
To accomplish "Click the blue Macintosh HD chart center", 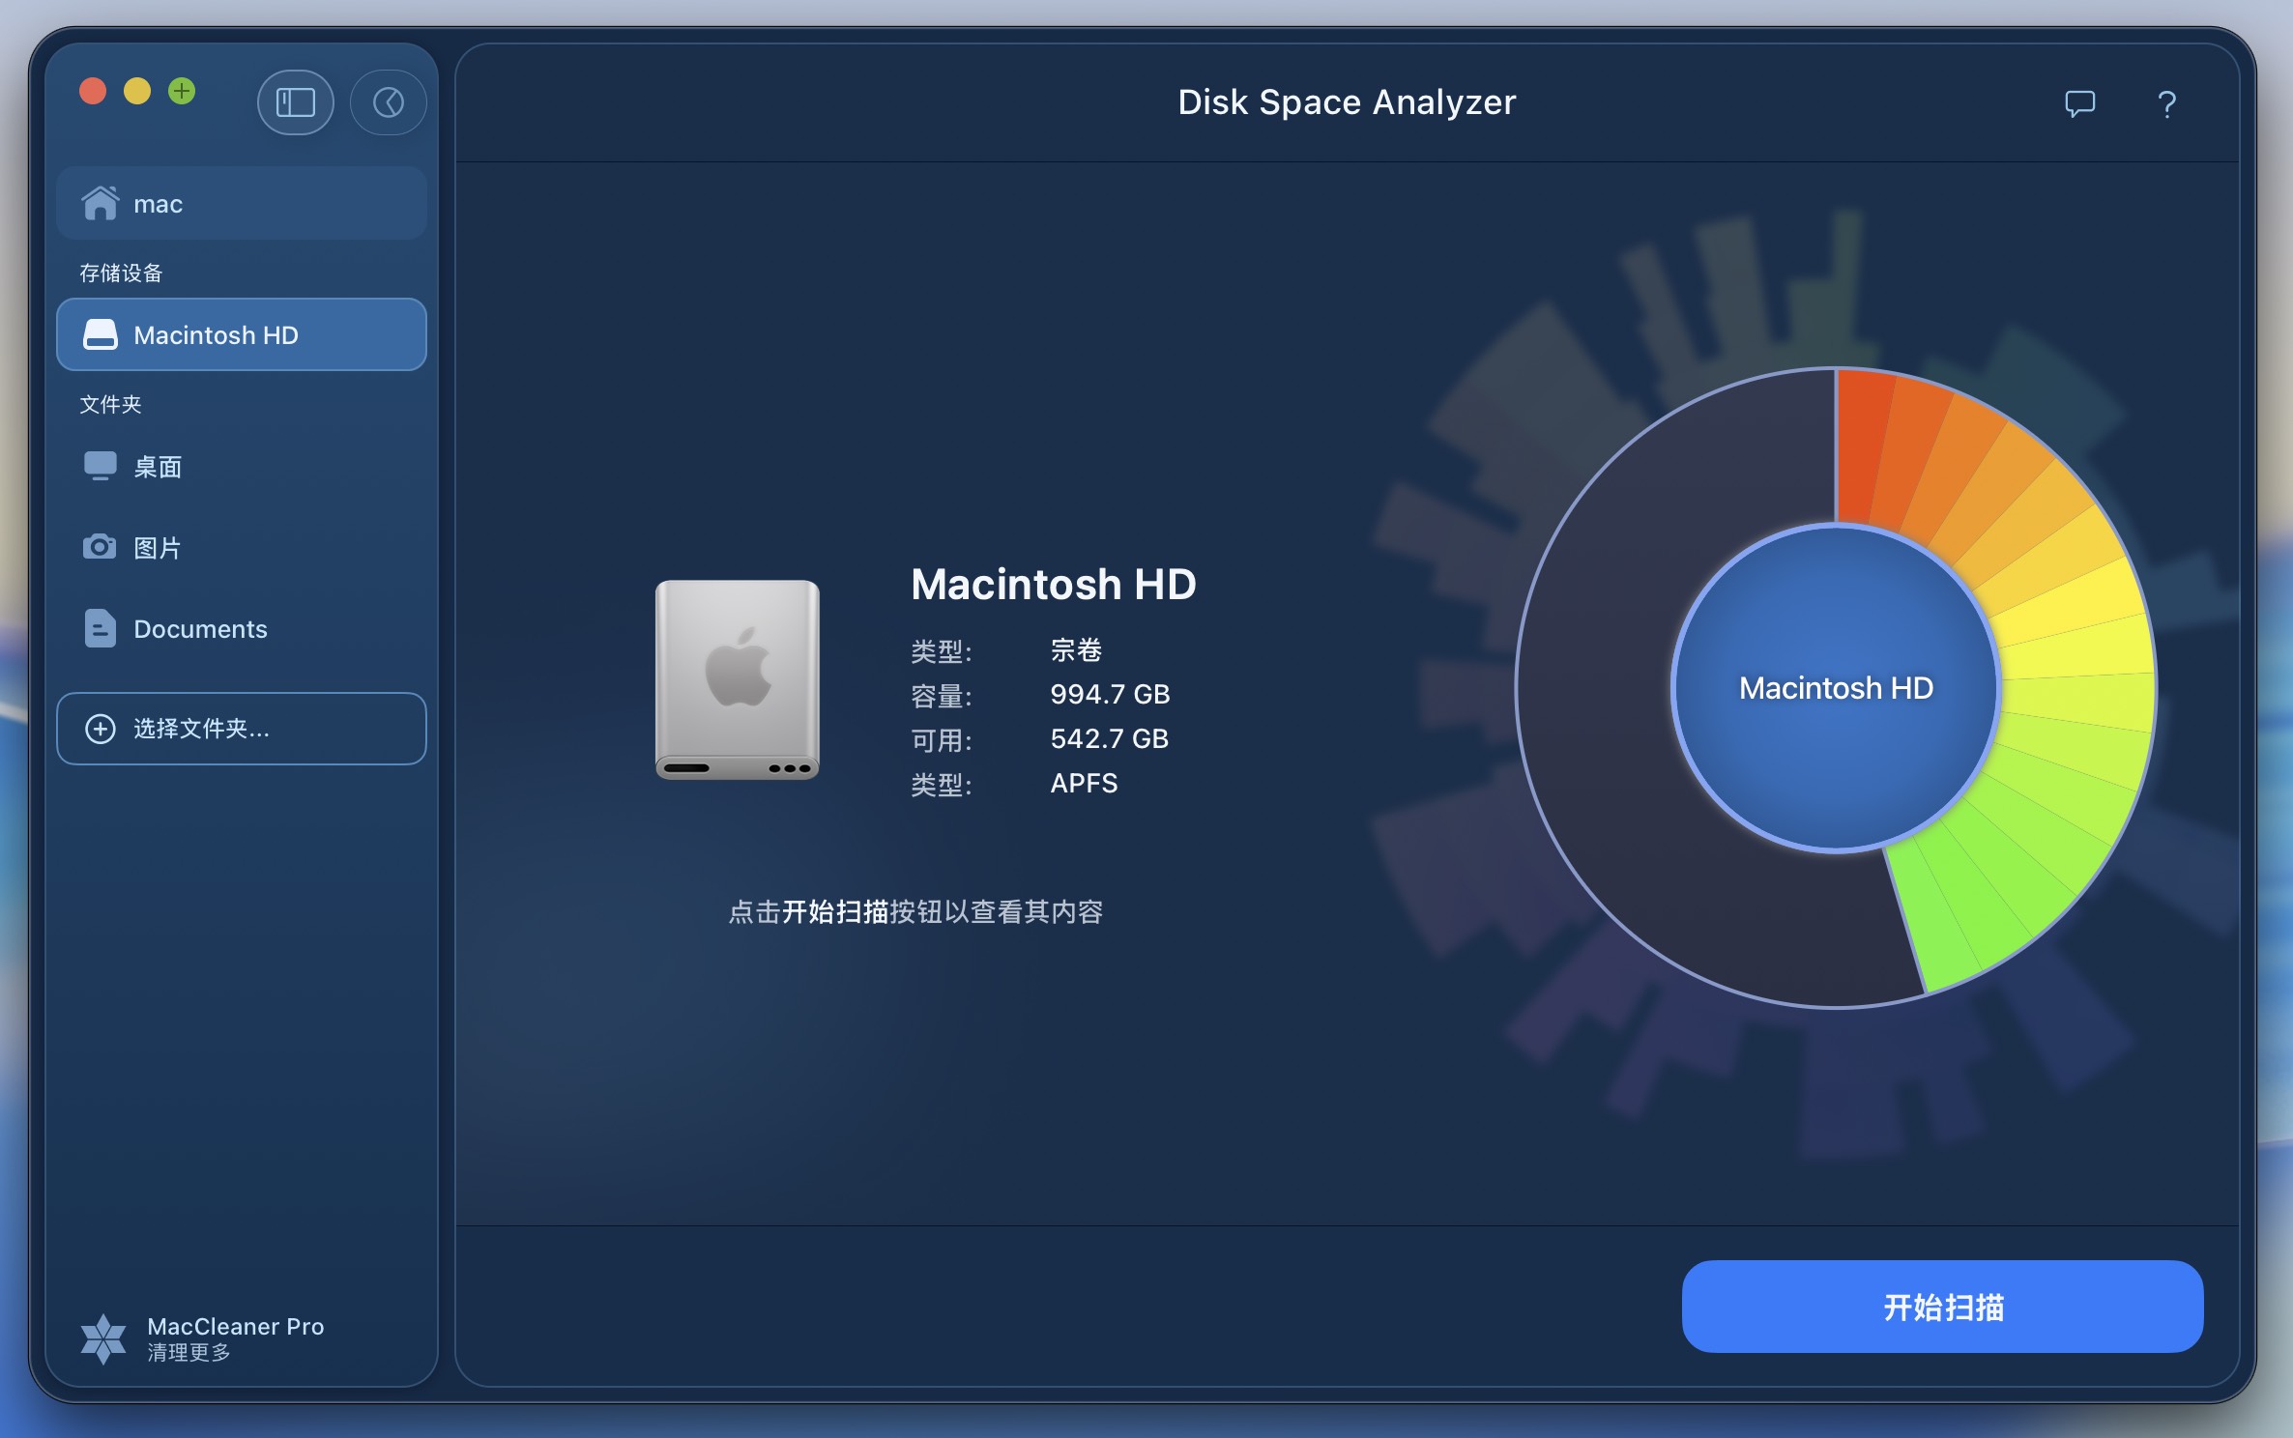I will click(x=1835, y=688).
